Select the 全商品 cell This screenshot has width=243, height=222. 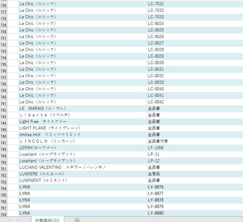(195, 174)
